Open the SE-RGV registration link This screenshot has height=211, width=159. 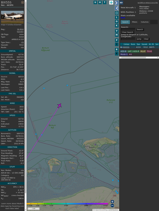20,29
